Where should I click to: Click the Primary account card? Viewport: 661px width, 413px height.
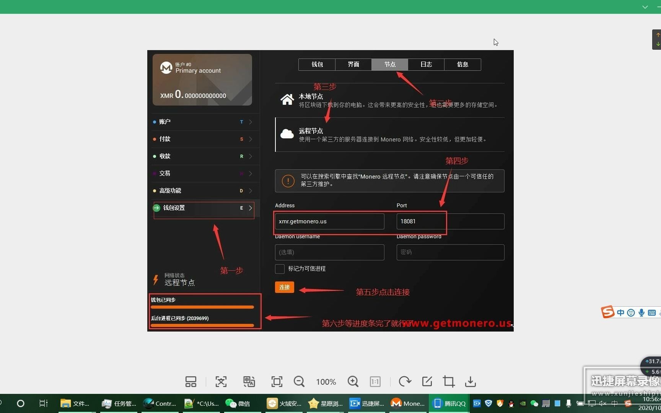(x=202, y=80)
